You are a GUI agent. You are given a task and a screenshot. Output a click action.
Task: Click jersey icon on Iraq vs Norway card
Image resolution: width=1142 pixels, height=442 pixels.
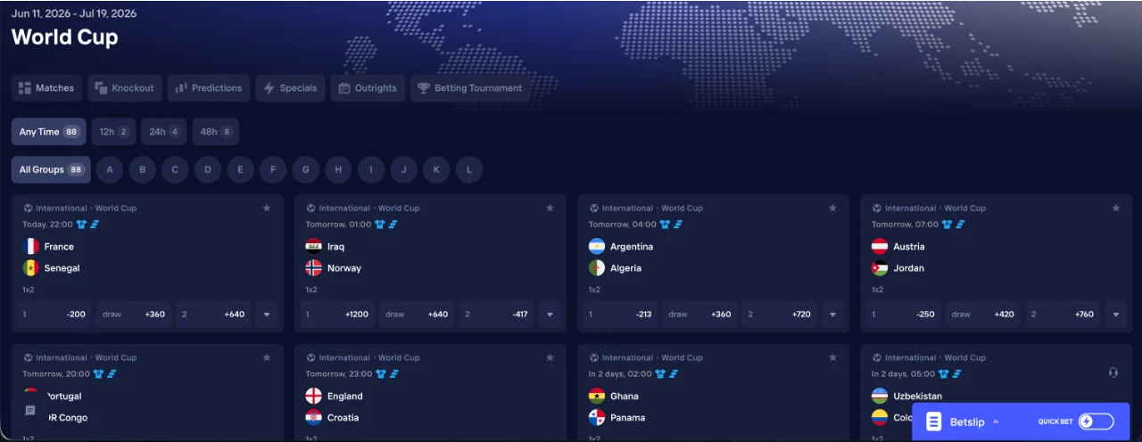tap(380, 225)
